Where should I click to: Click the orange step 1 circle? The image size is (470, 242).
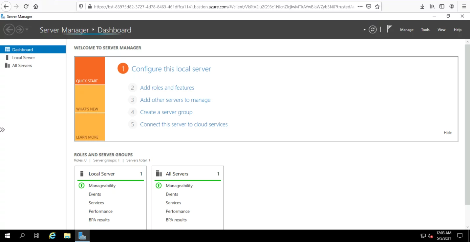click(x=123, y=69)
